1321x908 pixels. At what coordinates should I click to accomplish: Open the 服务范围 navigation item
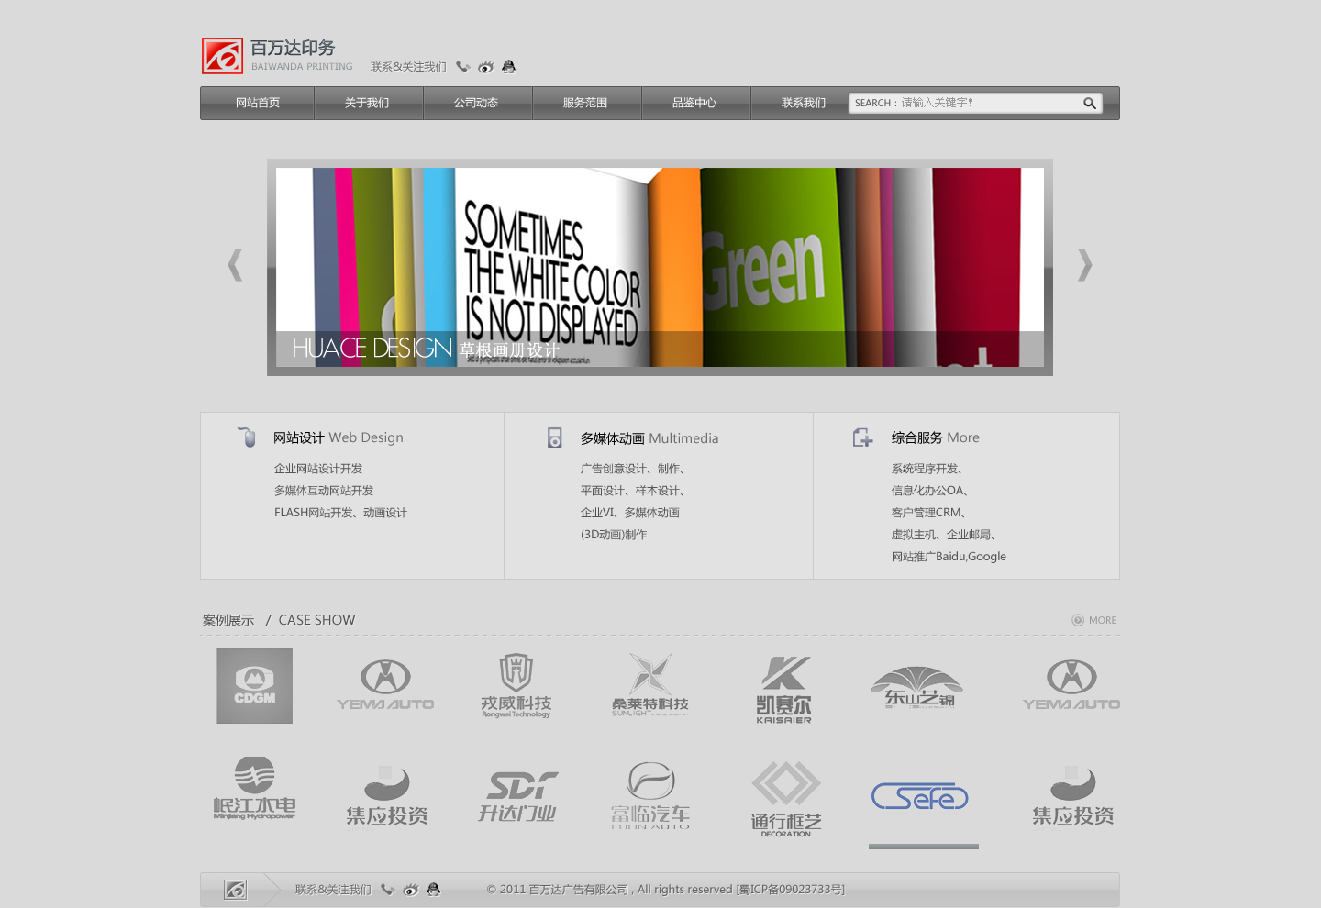coord(585,104)
